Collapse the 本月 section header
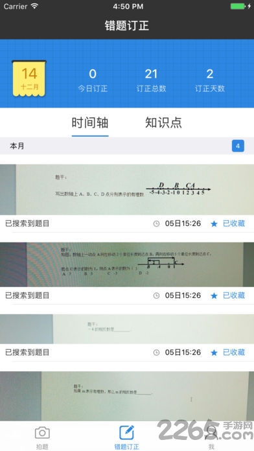 coord(127,146)
